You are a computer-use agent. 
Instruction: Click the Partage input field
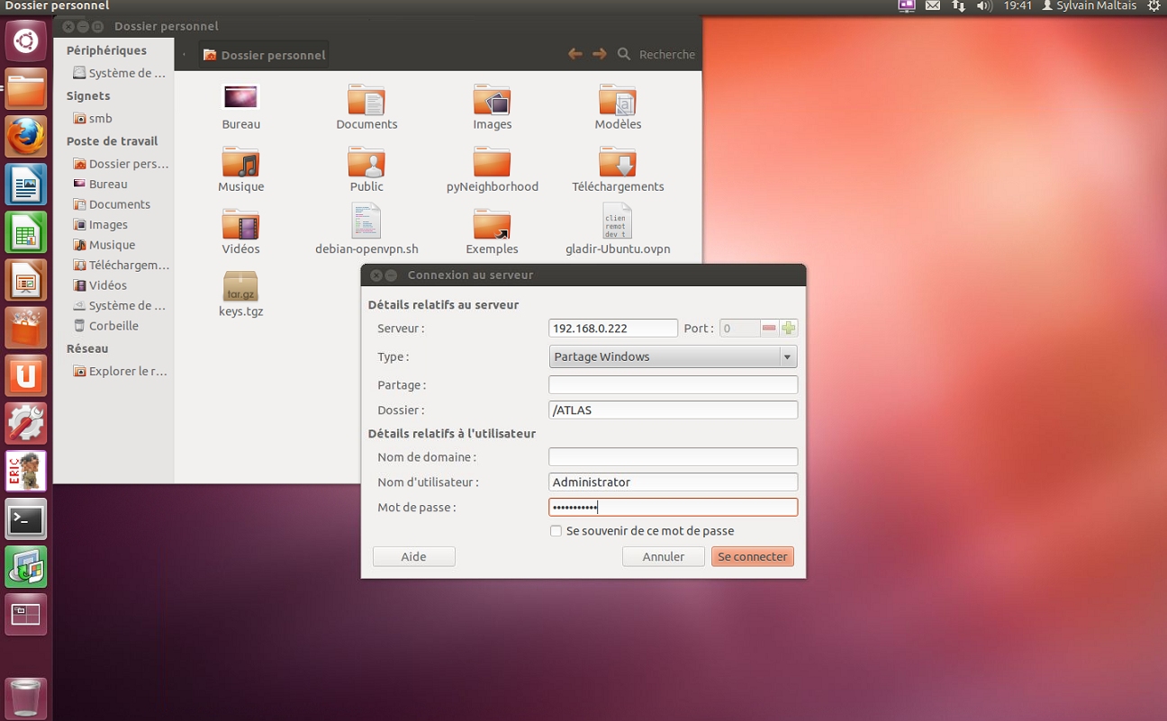(x=673, y=385)
